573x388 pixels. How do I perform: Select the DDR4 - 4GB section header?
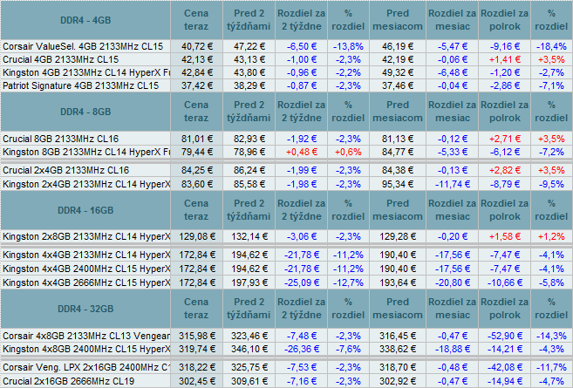[x=85, y=20]
